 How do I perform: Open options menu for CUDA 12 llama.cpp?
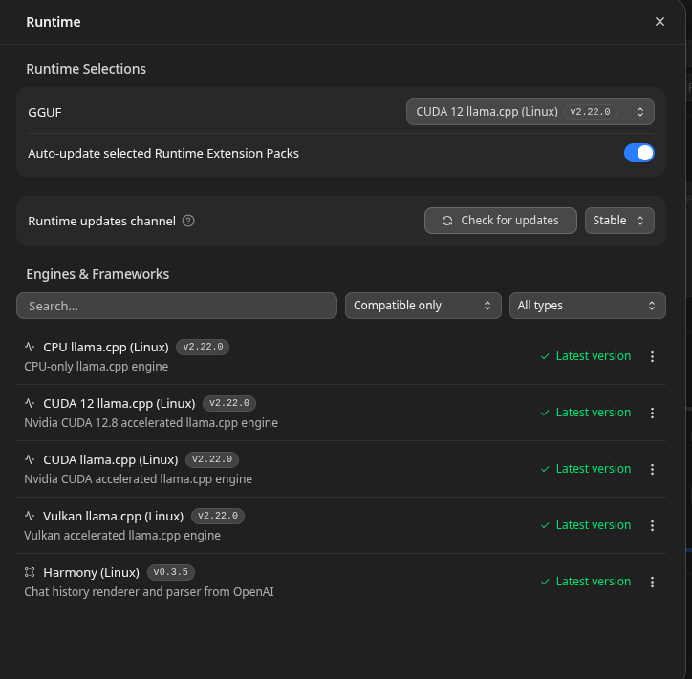pos(652,413)
